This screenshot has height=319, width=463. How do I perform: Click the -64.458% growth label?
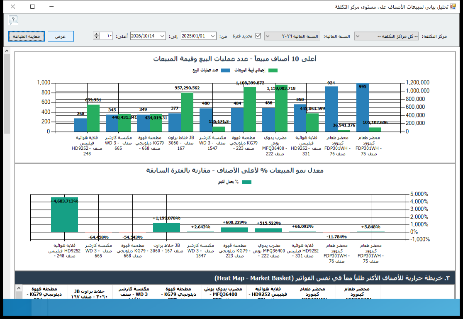coord(99,237)
